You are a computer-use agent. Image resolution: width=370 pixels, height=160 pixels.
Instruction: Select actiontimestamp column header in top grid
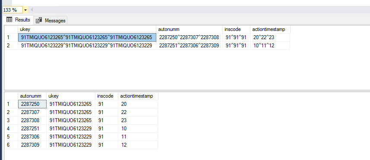point(270,29)
